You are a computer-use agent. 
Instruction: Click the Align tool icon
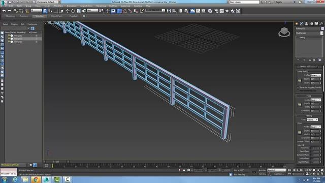174,11
